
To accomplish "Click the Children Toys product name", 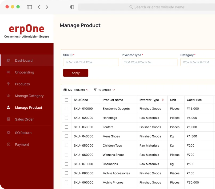I will pos(112,145).
